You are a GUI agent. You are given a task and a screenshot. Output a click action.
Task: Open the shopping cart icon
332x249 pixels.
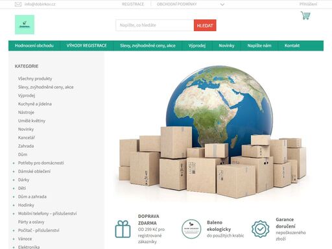305,16
